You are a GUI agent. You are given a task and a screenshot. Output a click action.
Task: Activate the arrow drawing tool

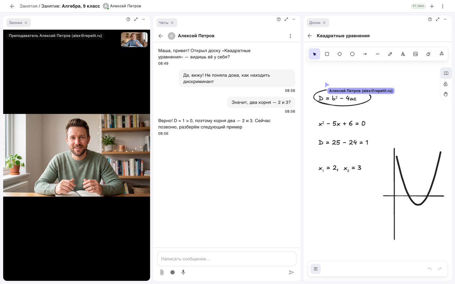click(365, 54)
